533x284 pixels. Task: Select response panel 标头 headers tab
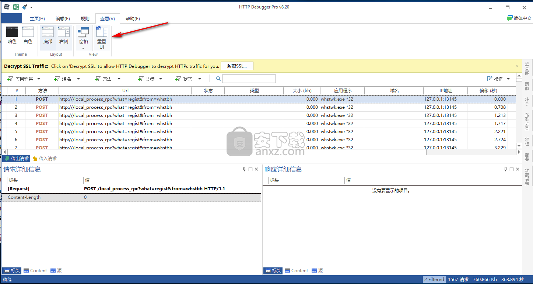click(x=273, y=271)
